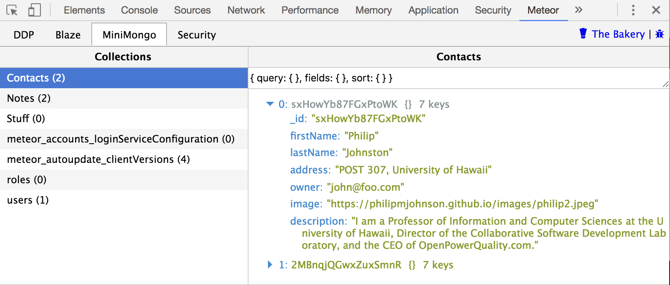670x285 pixels.
Task: Select the roles (0) collection
Action: 26,180
